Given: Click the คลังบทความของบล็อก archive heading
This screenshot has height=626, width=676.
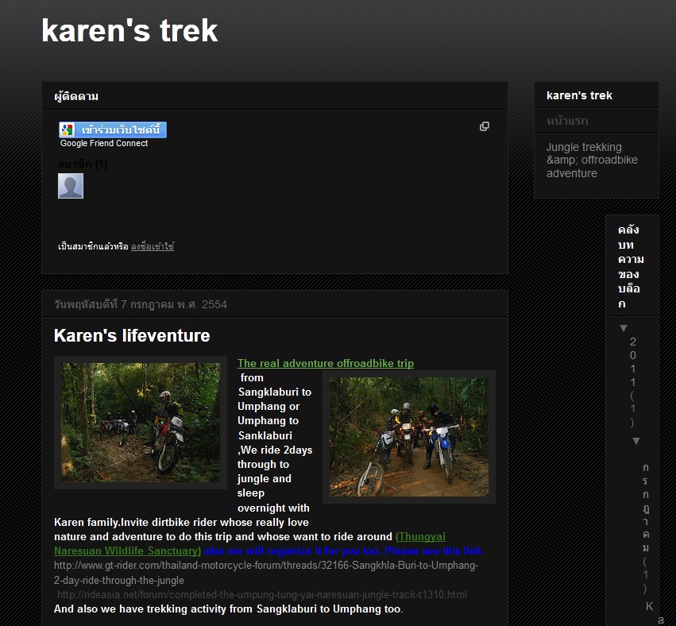Looking at the screenshot, I should tap(631, 266).
